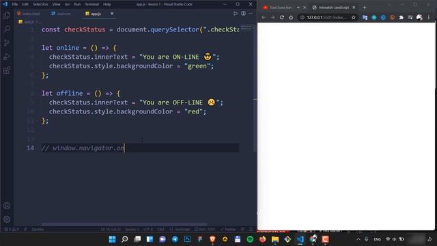Click the code minimap in the editor
437x246 pixels.
pyautogui.click(x=246, y=27)
